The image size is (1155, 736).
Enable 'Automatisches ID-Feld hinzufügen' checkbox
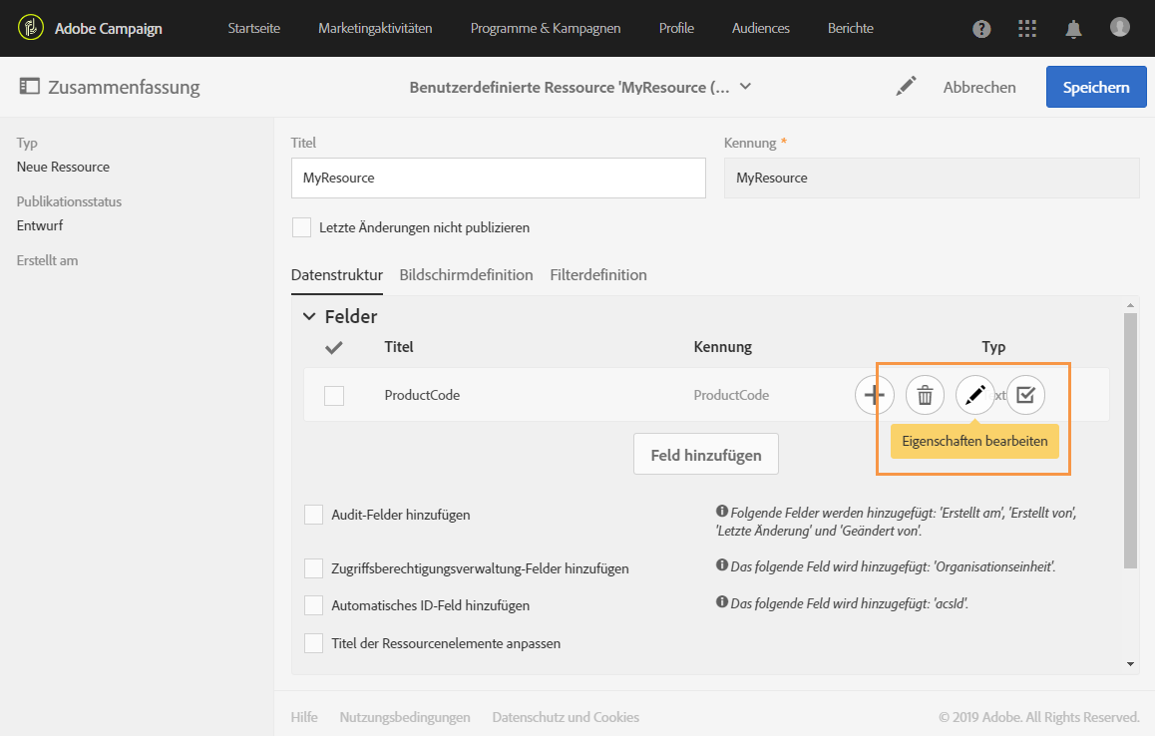click(314, 605)
